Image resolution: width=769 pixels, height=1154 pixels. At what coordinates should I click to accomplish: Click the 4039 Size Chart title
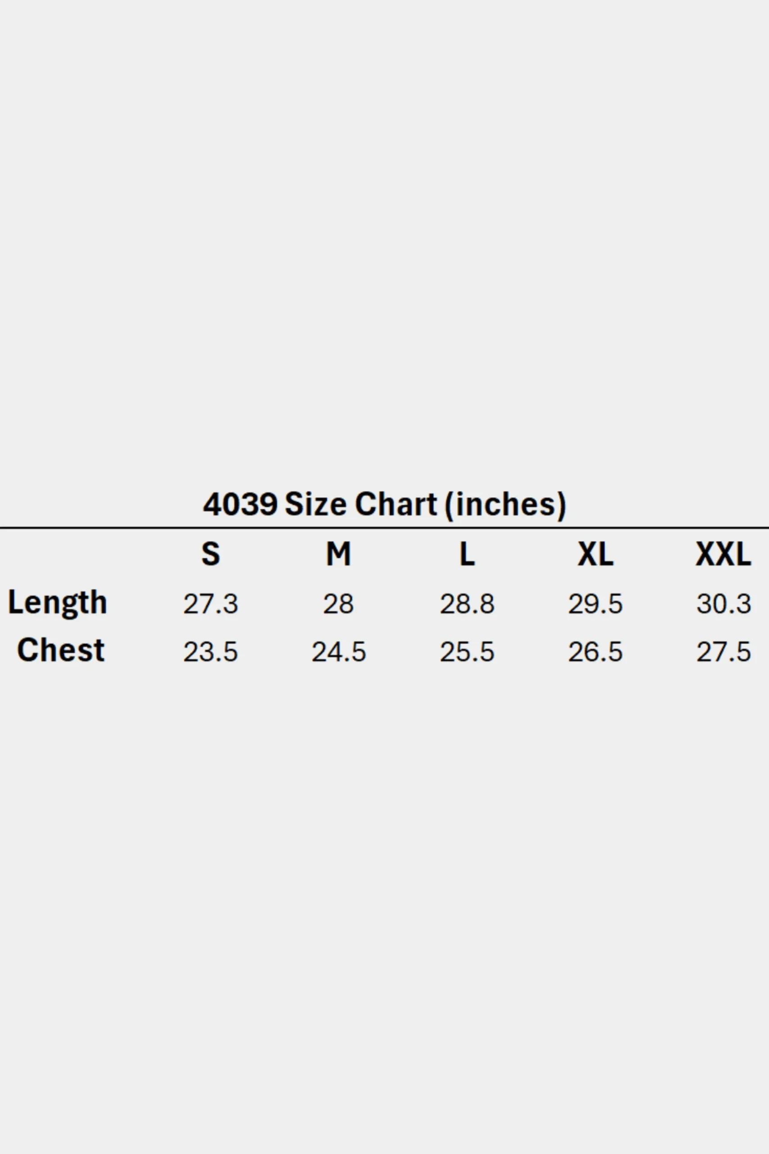(385, 504)
